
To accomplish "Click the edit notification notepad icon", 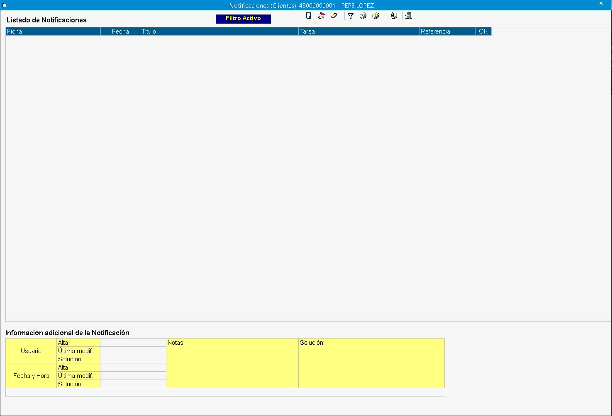I will (322, 16).
